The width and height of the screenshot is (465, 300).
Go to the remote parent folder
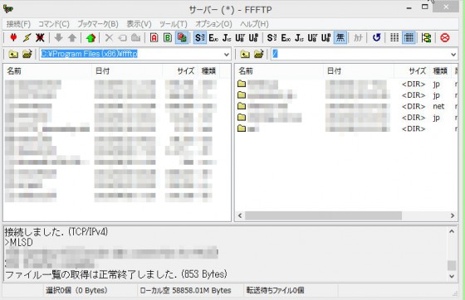click(245, 55)
